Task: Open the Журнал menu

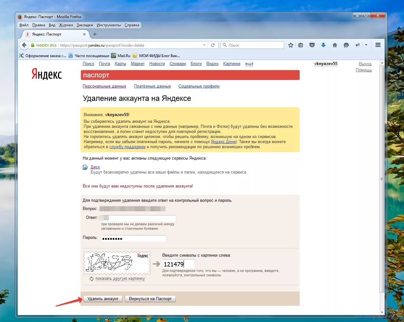Action: tap(66, 25)
